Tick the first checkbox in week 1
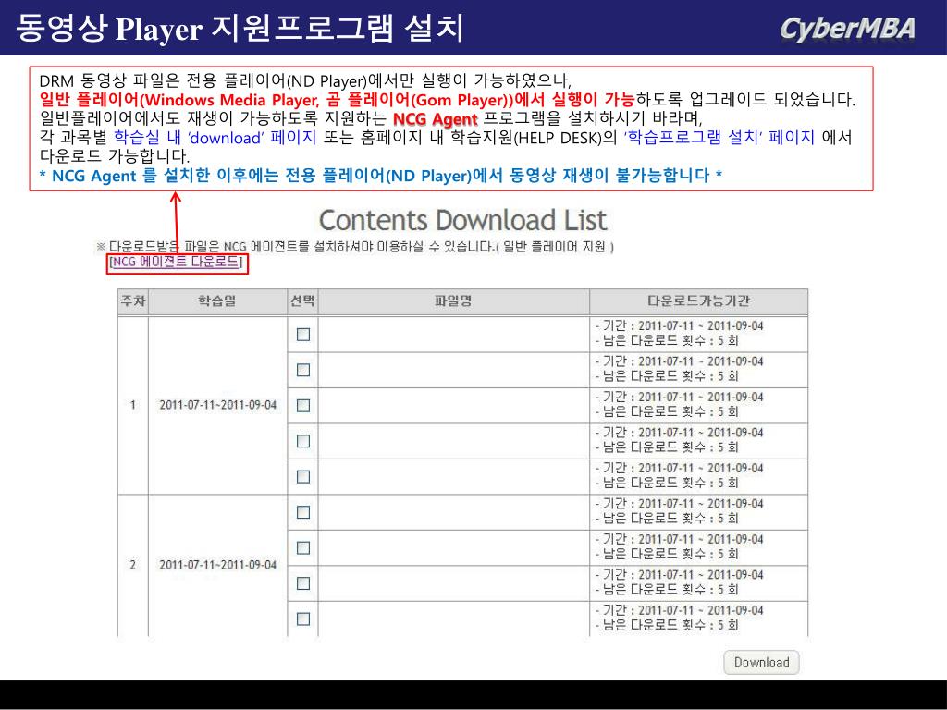 point(303,335)
